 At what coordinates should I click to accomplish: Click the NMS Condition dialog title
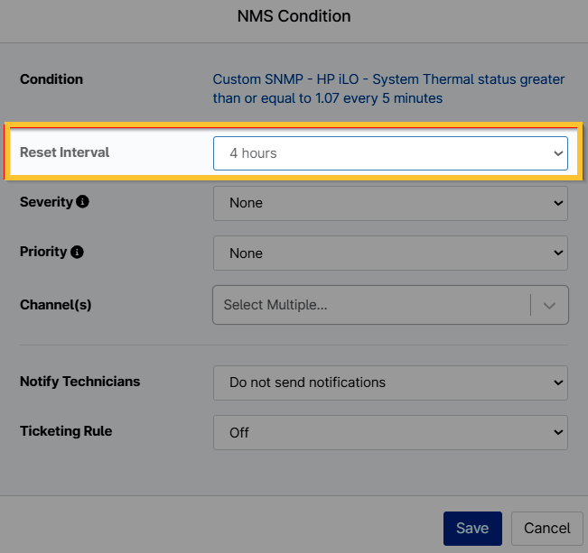[294, 16]
